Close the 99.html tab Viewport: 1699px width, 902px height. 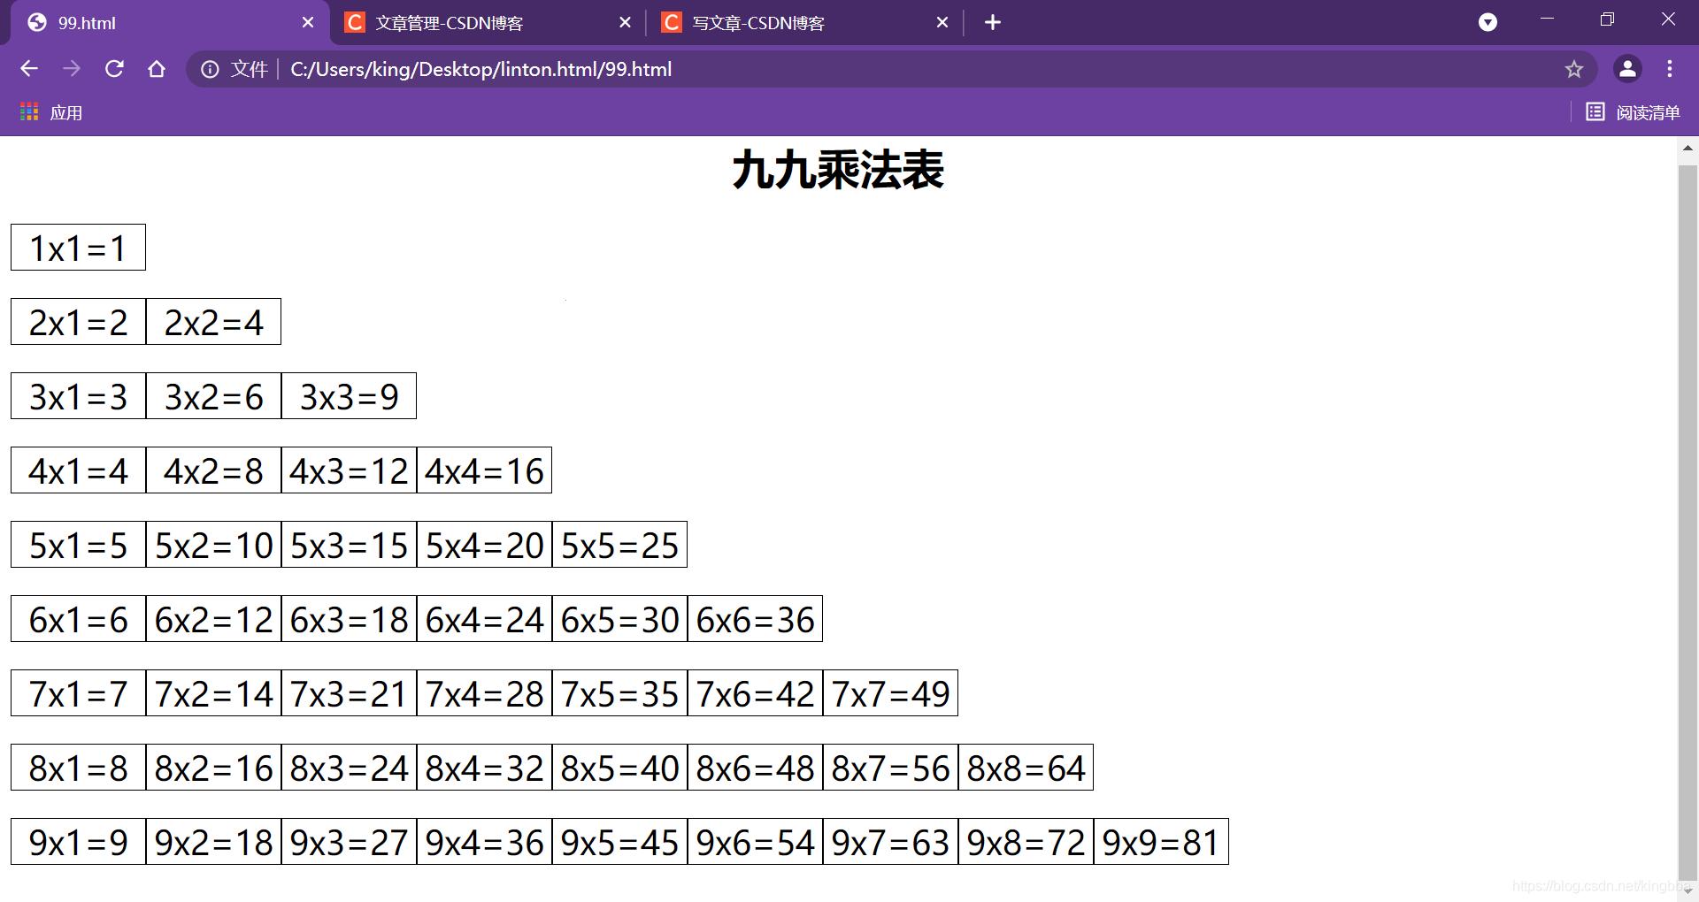(308, 23)
